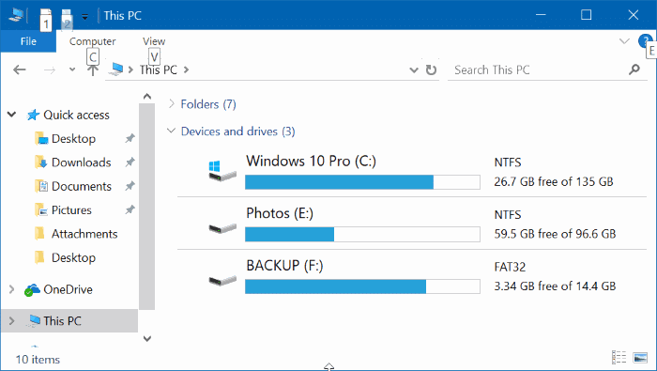Expand the This PC tree node

(11, 321)
